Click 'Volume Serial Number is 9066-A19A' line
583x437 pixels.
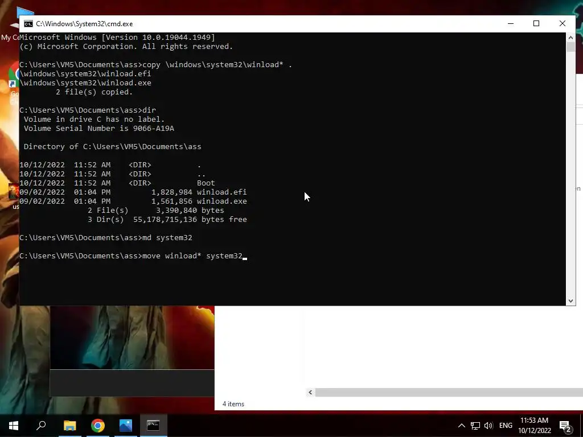(x=99, y=128)
